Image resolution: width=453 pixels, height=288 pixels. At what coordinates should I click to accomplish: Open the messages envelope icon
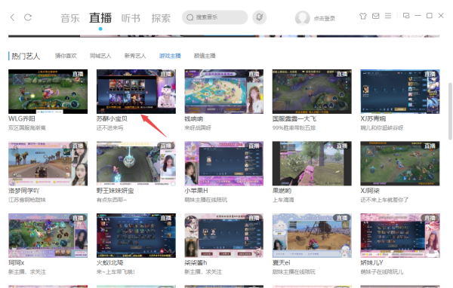coord(375,16)
